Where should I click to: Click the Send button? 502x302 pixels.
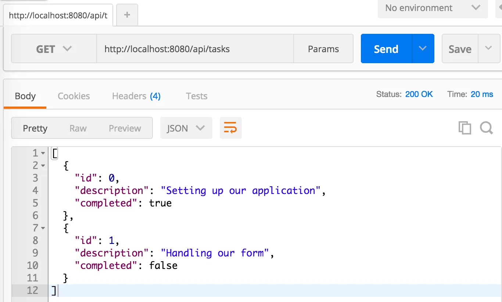point(386,48)
